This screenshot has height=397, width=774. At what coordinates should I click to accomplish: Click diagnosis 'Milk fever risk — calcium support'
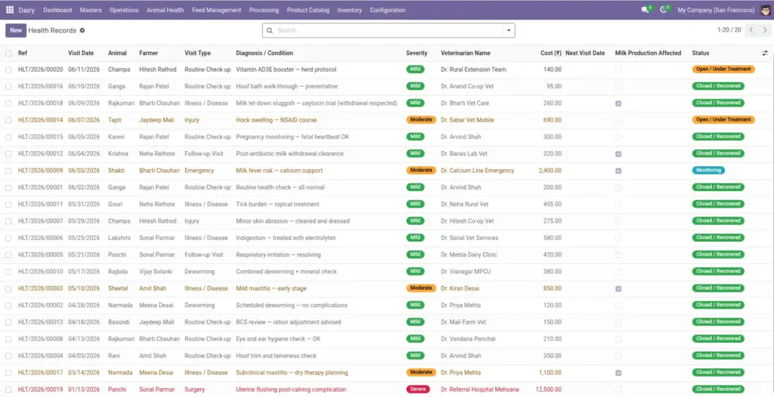tap(280, 171)
